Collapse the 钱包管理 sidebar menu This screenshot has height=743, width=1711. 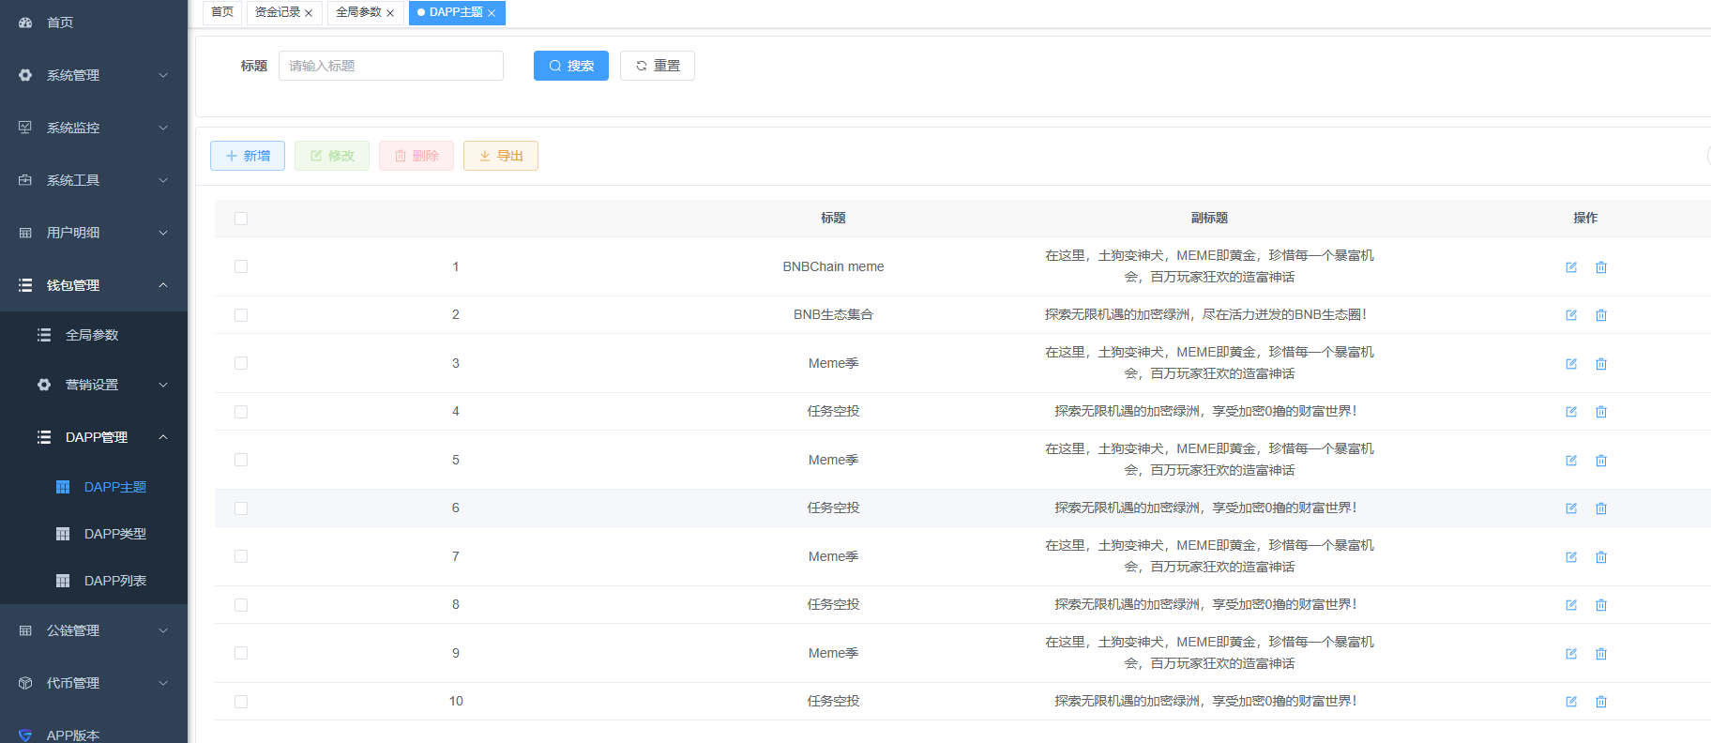(x=94, y=285)
